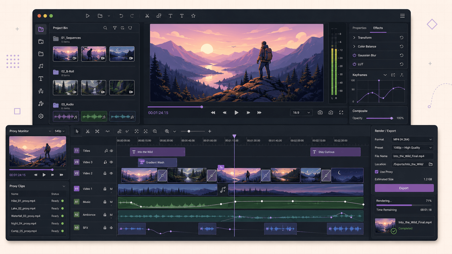Reset the Transform effect
Screen dimensions: 452x254
[401, 38]
